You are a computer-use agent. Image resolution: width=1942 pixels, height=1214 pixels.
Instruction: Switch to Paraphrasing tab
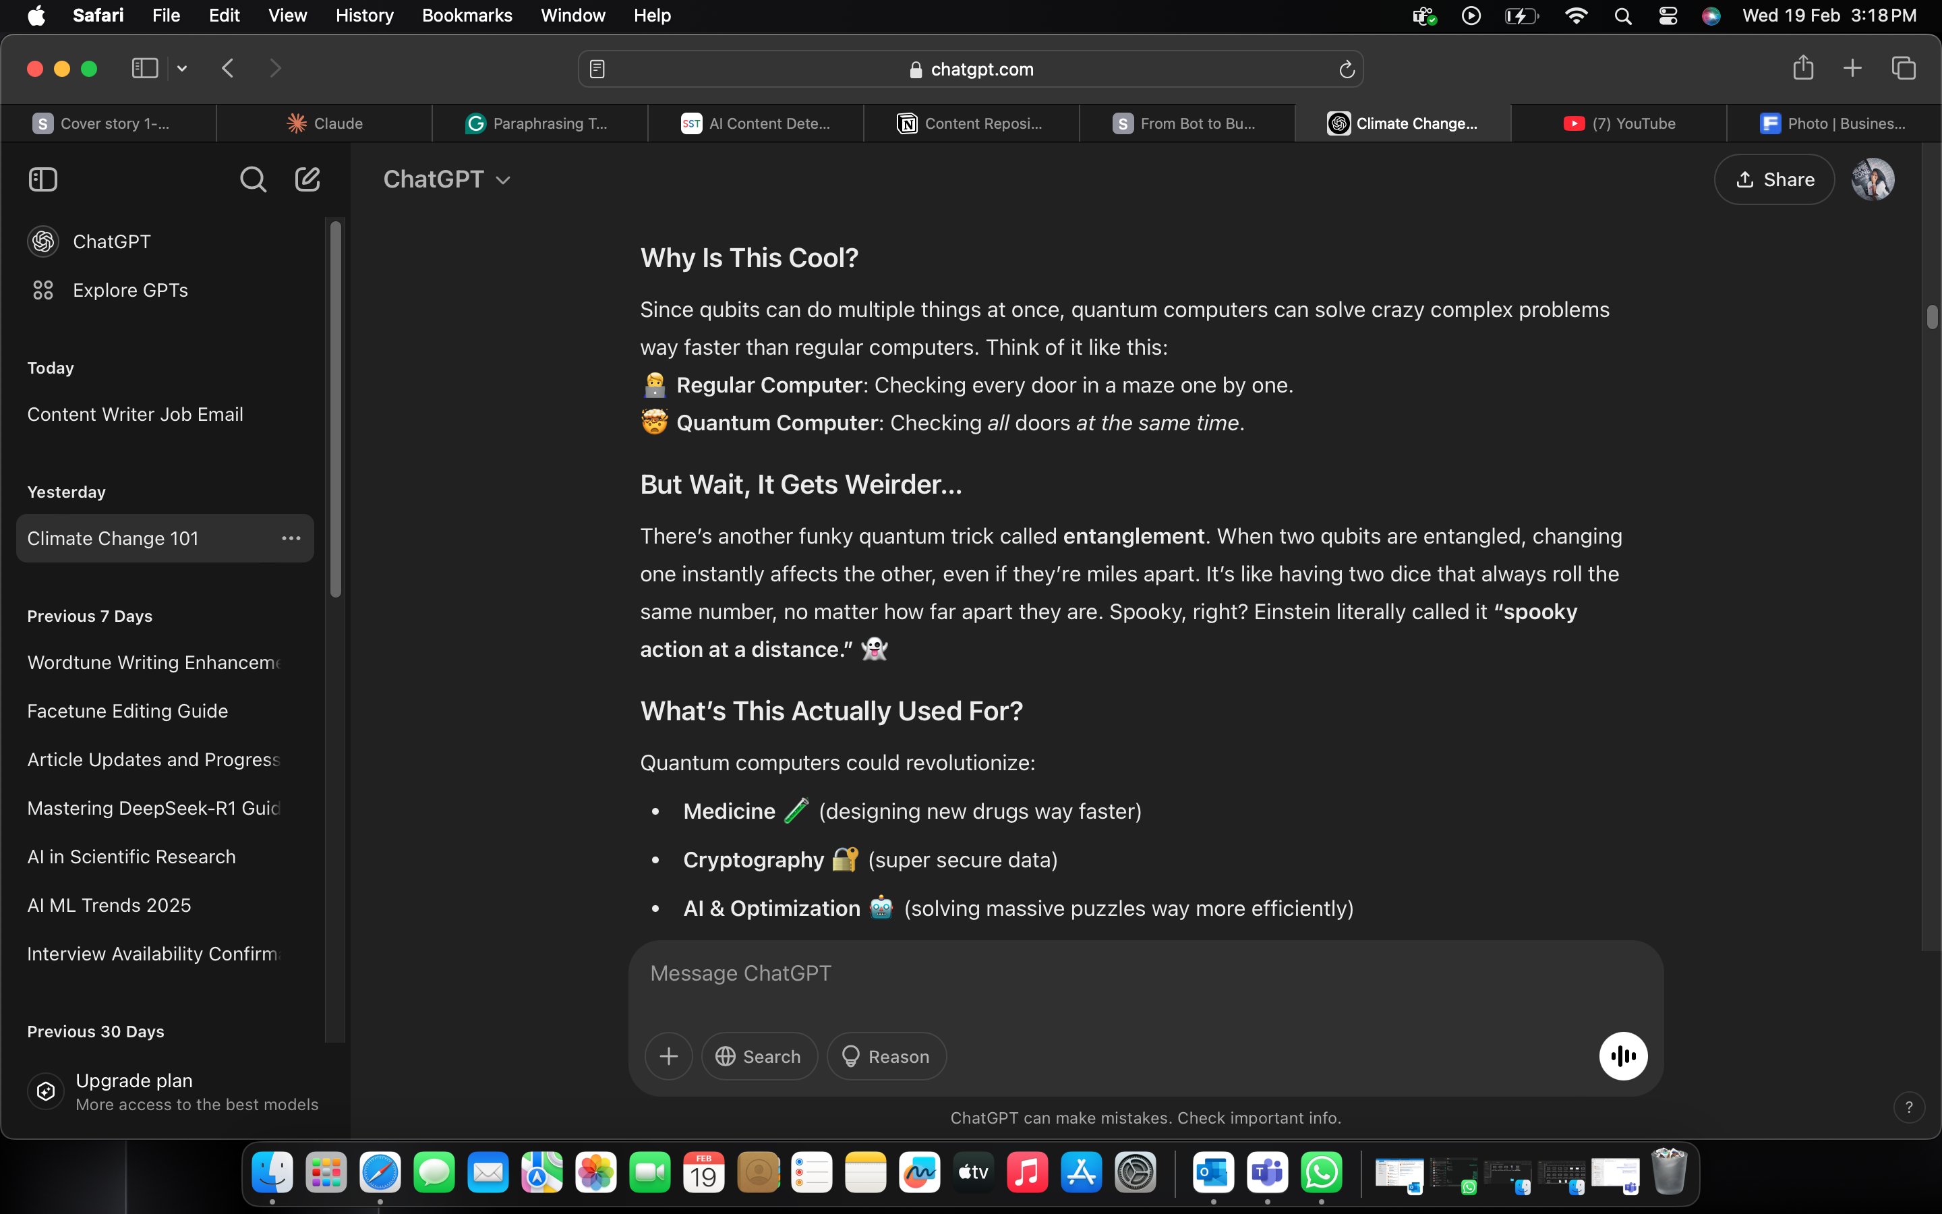tap(540, 123)
